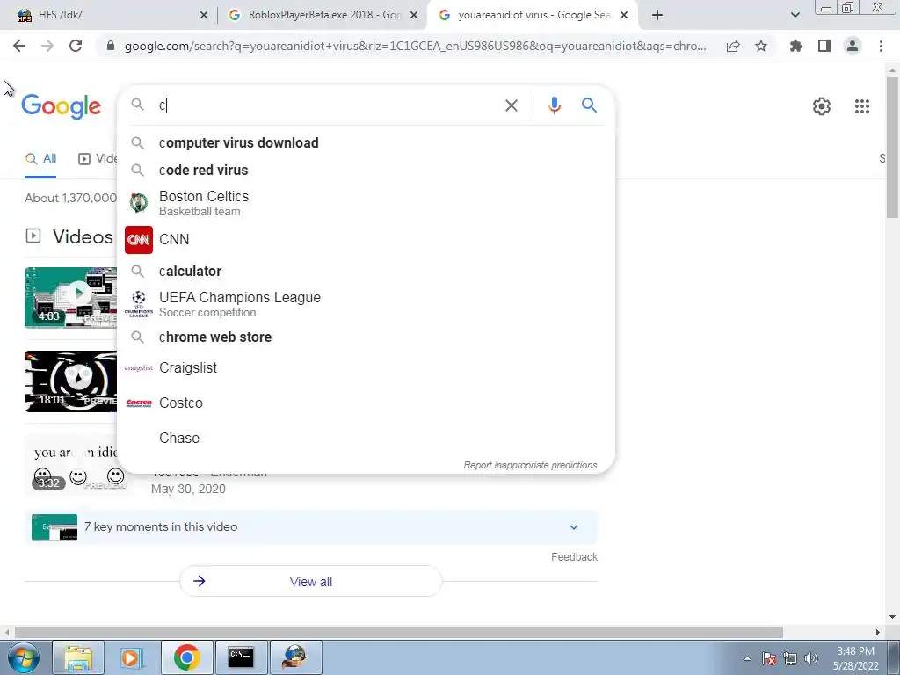The width and height of the screenshot is (900, 675).
Task: Open Action Center flag icon
Action: pyautogui.click(x=769, y=658)
